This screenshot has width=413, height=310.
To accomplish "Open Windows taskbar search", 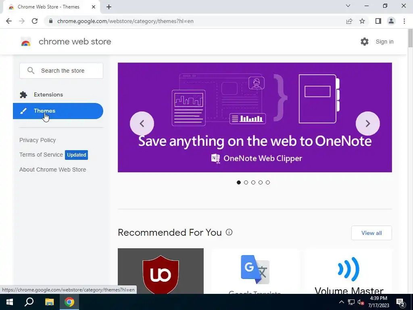I will point(29,302).
